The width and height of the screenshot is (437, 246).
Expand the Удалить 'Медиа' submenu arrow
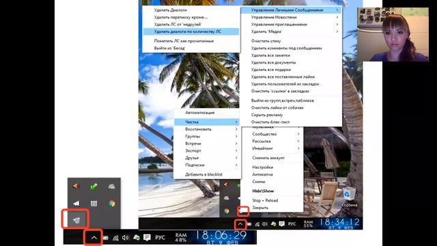pyautogui.click(x=337, y=31)
